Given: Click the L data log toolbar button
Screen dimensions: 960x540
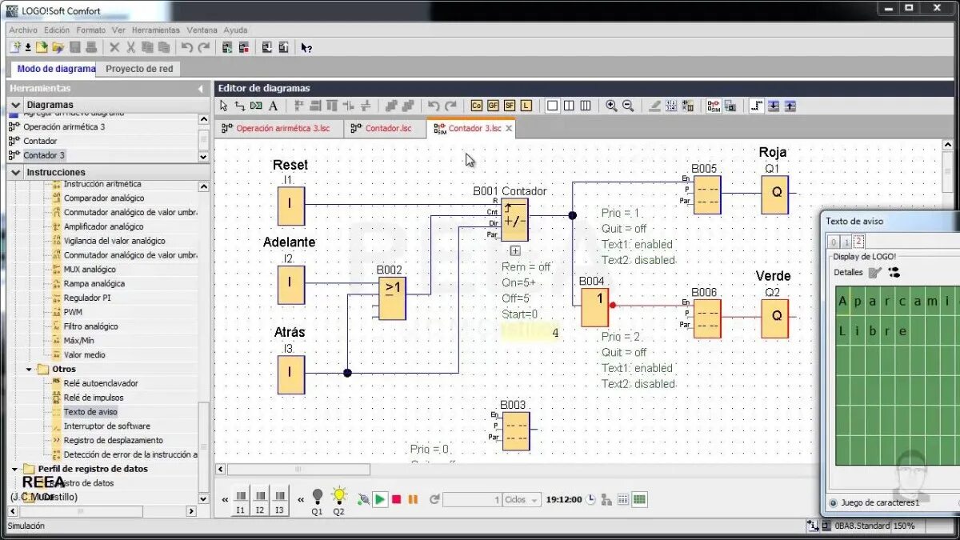Looking at the screenshot, I should tap(526, 106).
